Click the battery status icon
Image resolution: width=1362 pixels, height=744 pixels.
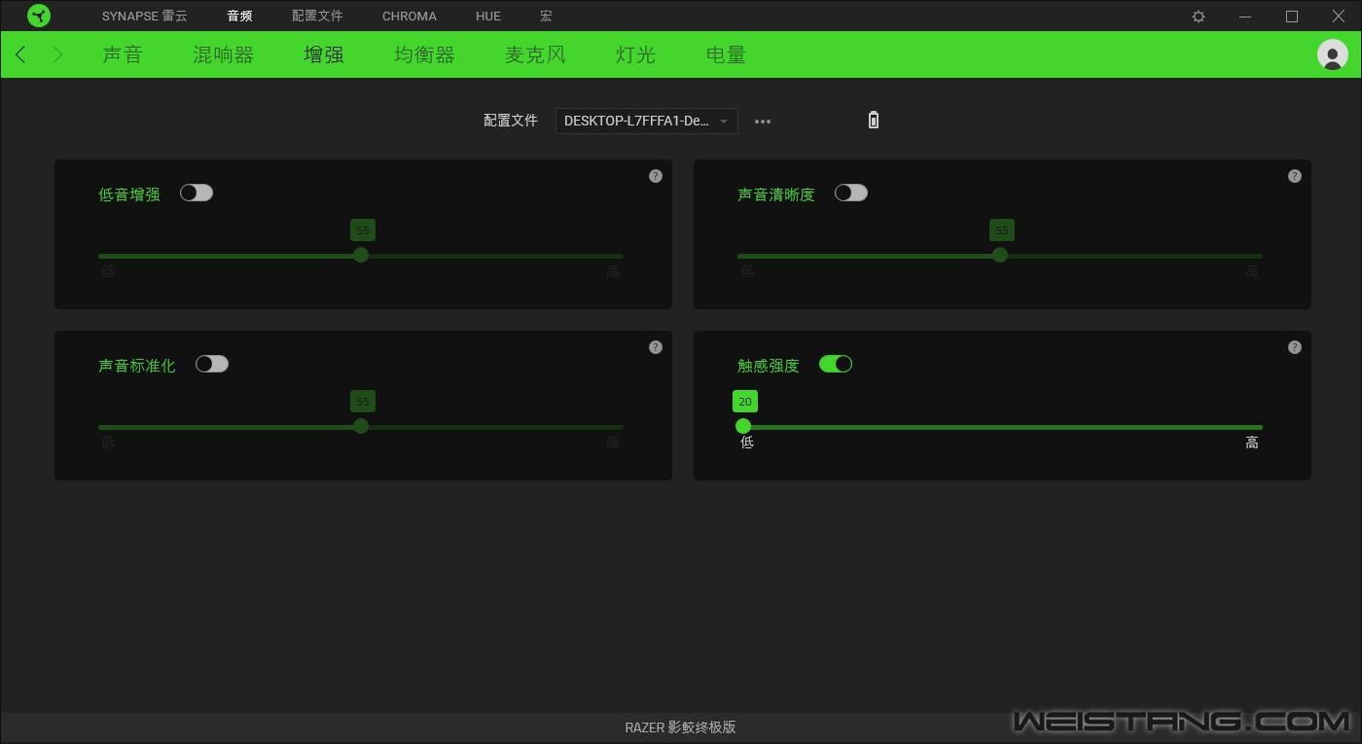coord(874,121)
